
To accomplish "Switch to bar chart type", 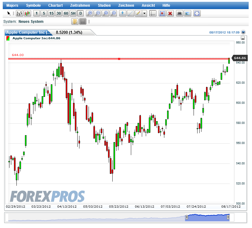I will pos(19,13).
